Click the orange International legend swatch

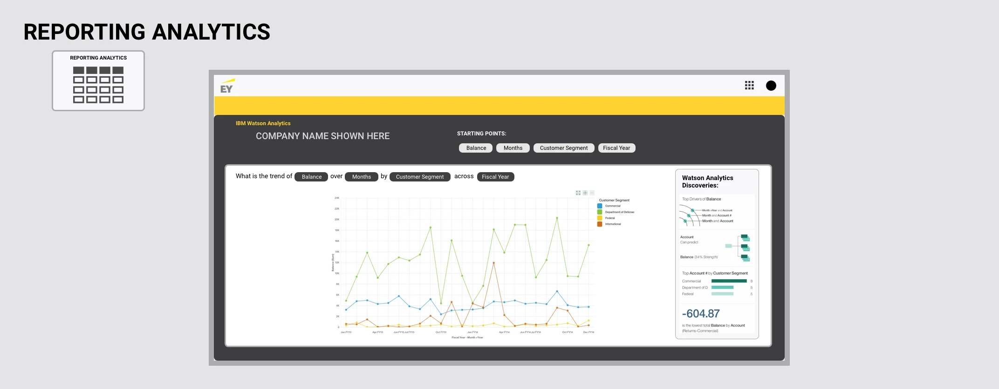(600, 224)
